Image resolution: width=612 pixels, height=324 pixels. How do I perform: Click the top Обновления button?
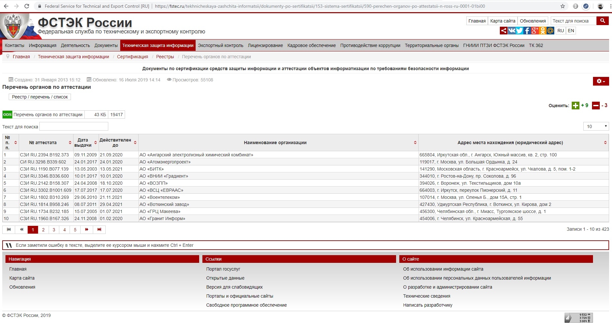click(x=533, y=21)
